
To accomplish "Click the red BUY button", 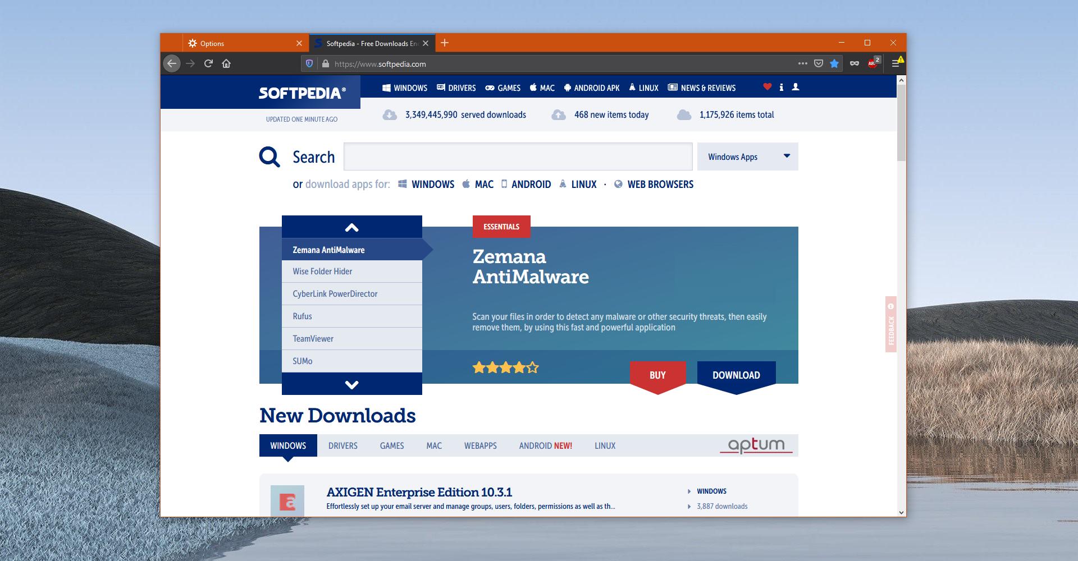I will tap(657, 375).
